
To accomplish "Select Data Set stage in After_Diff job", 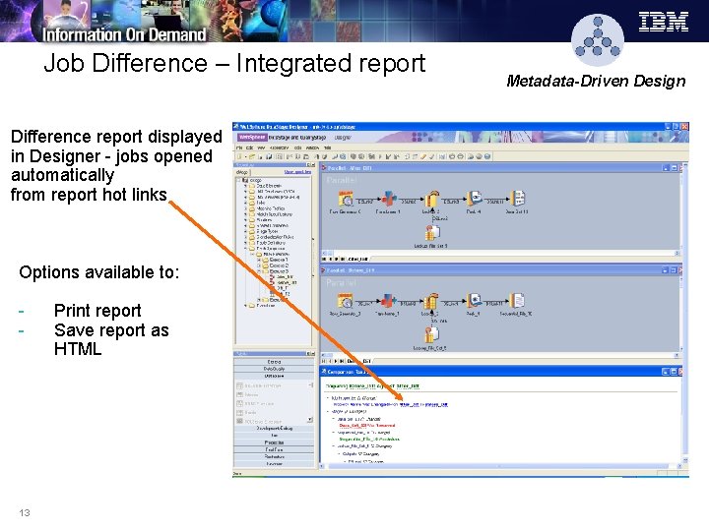I will [517, 198].
